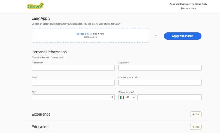
Task: Click the Glovo logo
Action: click(x=35, y=6)
